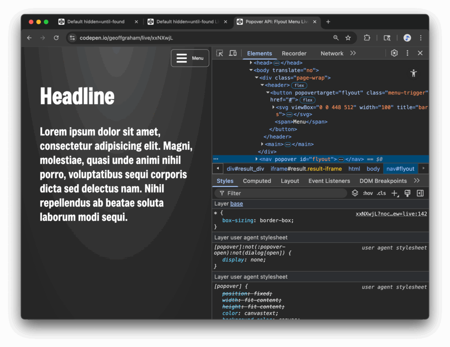450x347 pixels.
Task: Open the Menu hamburger button on page
Action: 190,58
